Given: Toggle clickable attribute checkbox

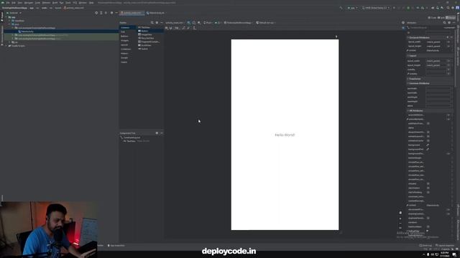Looking at the screenshot, I should 428,183.
